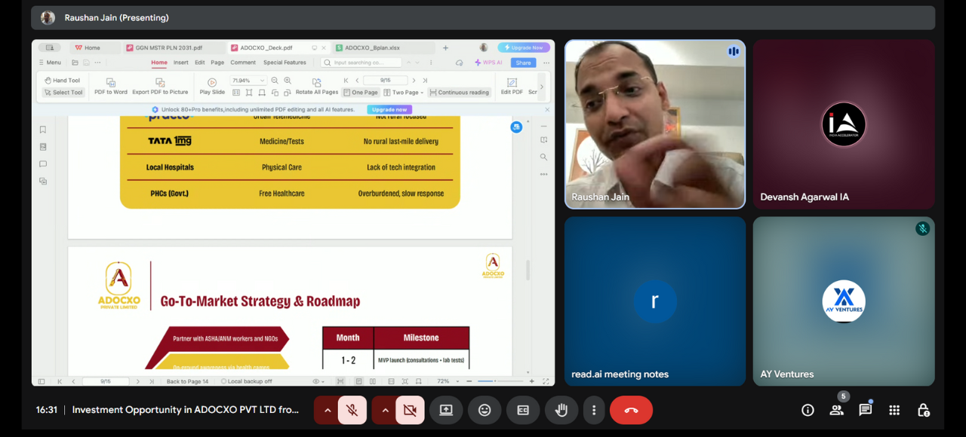Open the Insert menu in WPS
966x437 pixels.
(181, 63)
